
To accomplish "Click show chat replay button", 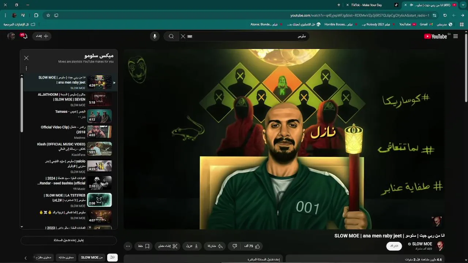I will pyautogui.click(x=69, y=240).
